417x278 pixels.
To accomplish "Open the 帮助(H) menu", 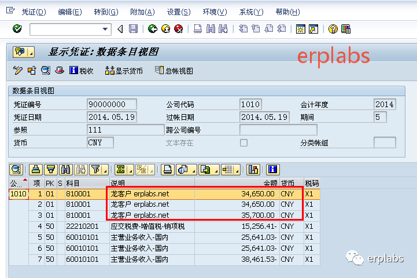I will pyautogui.click(x=288, y=12).
